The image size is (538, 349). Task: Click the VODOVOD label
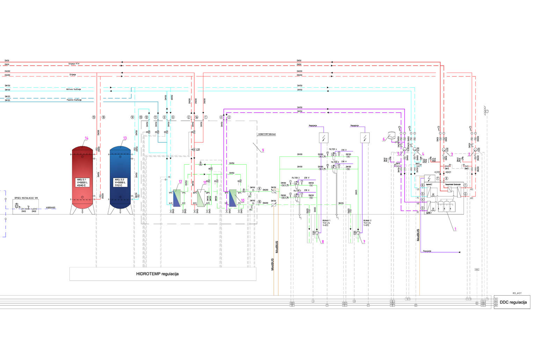pos(50,208)
